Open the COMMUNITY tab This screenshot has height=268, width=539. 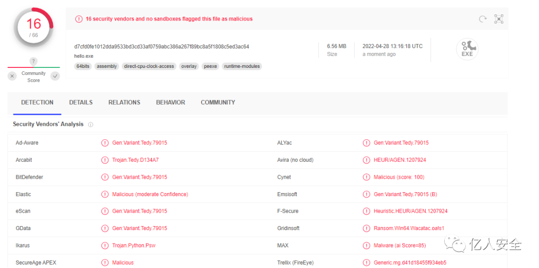(x=218, y=102)
